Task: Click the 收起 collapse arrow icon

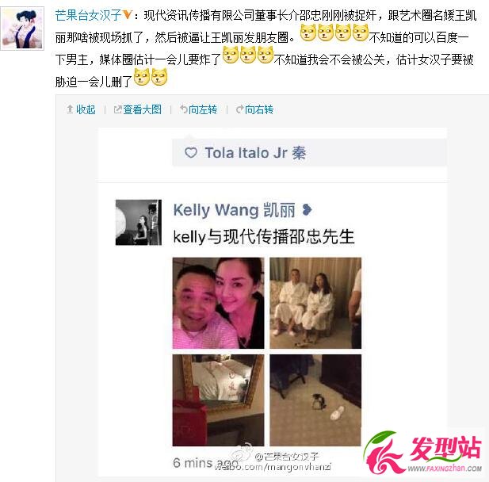Action: 70,109
